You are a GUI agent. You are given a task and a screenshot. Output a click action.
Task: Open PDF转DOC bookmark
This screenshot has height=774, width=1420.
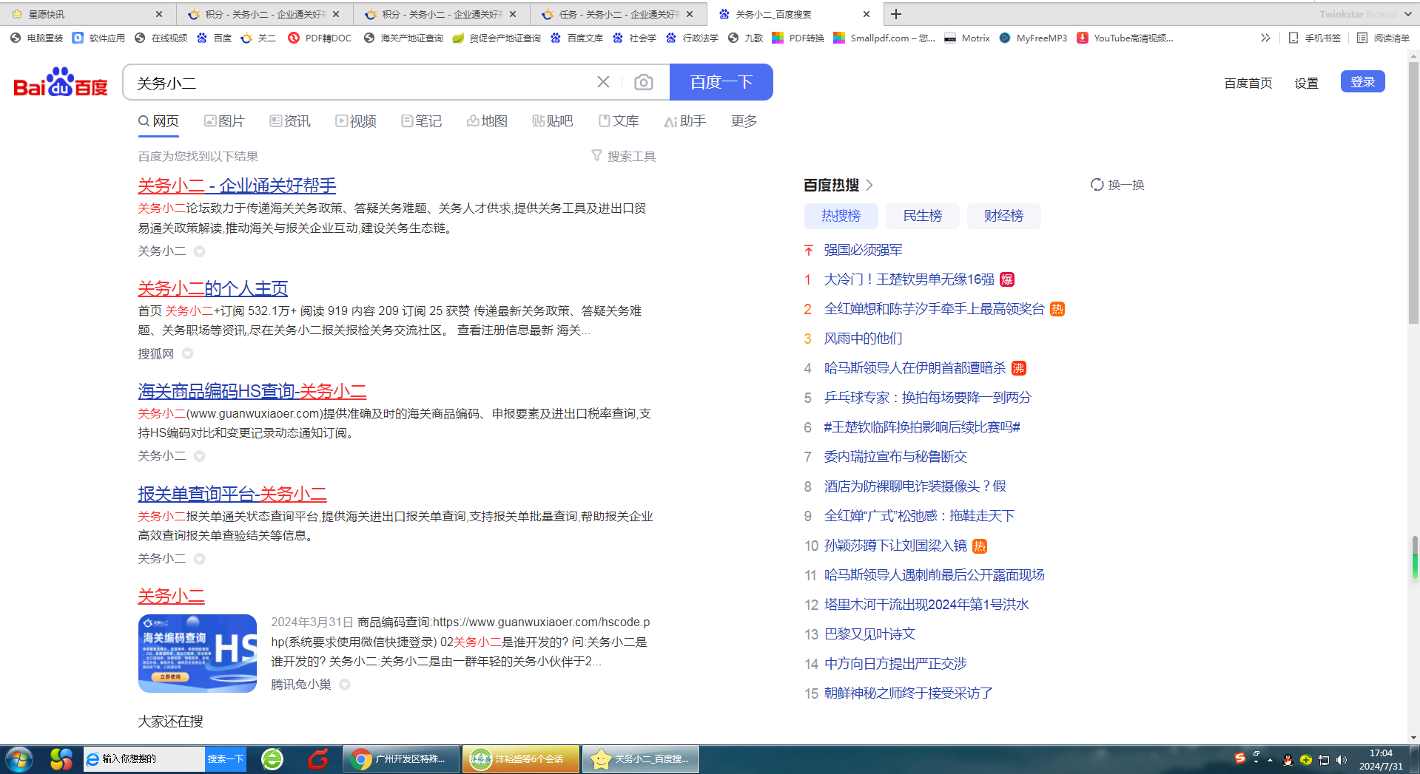[320, 38]
